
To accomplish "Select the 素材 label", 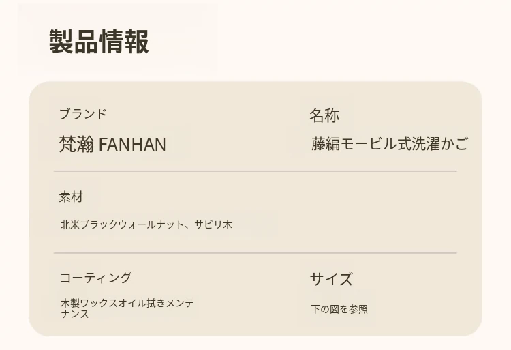I will (71, 196).
